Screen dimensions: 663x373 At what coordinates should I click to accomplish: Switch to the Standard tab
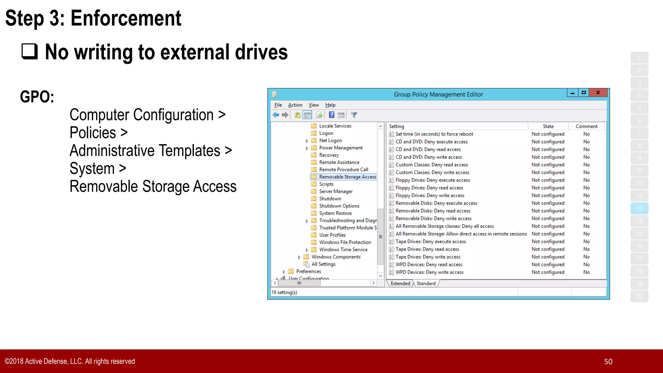point(426,284)
